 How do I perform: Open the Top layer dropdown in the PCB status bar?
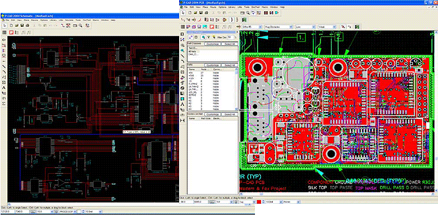pos(247,202)
